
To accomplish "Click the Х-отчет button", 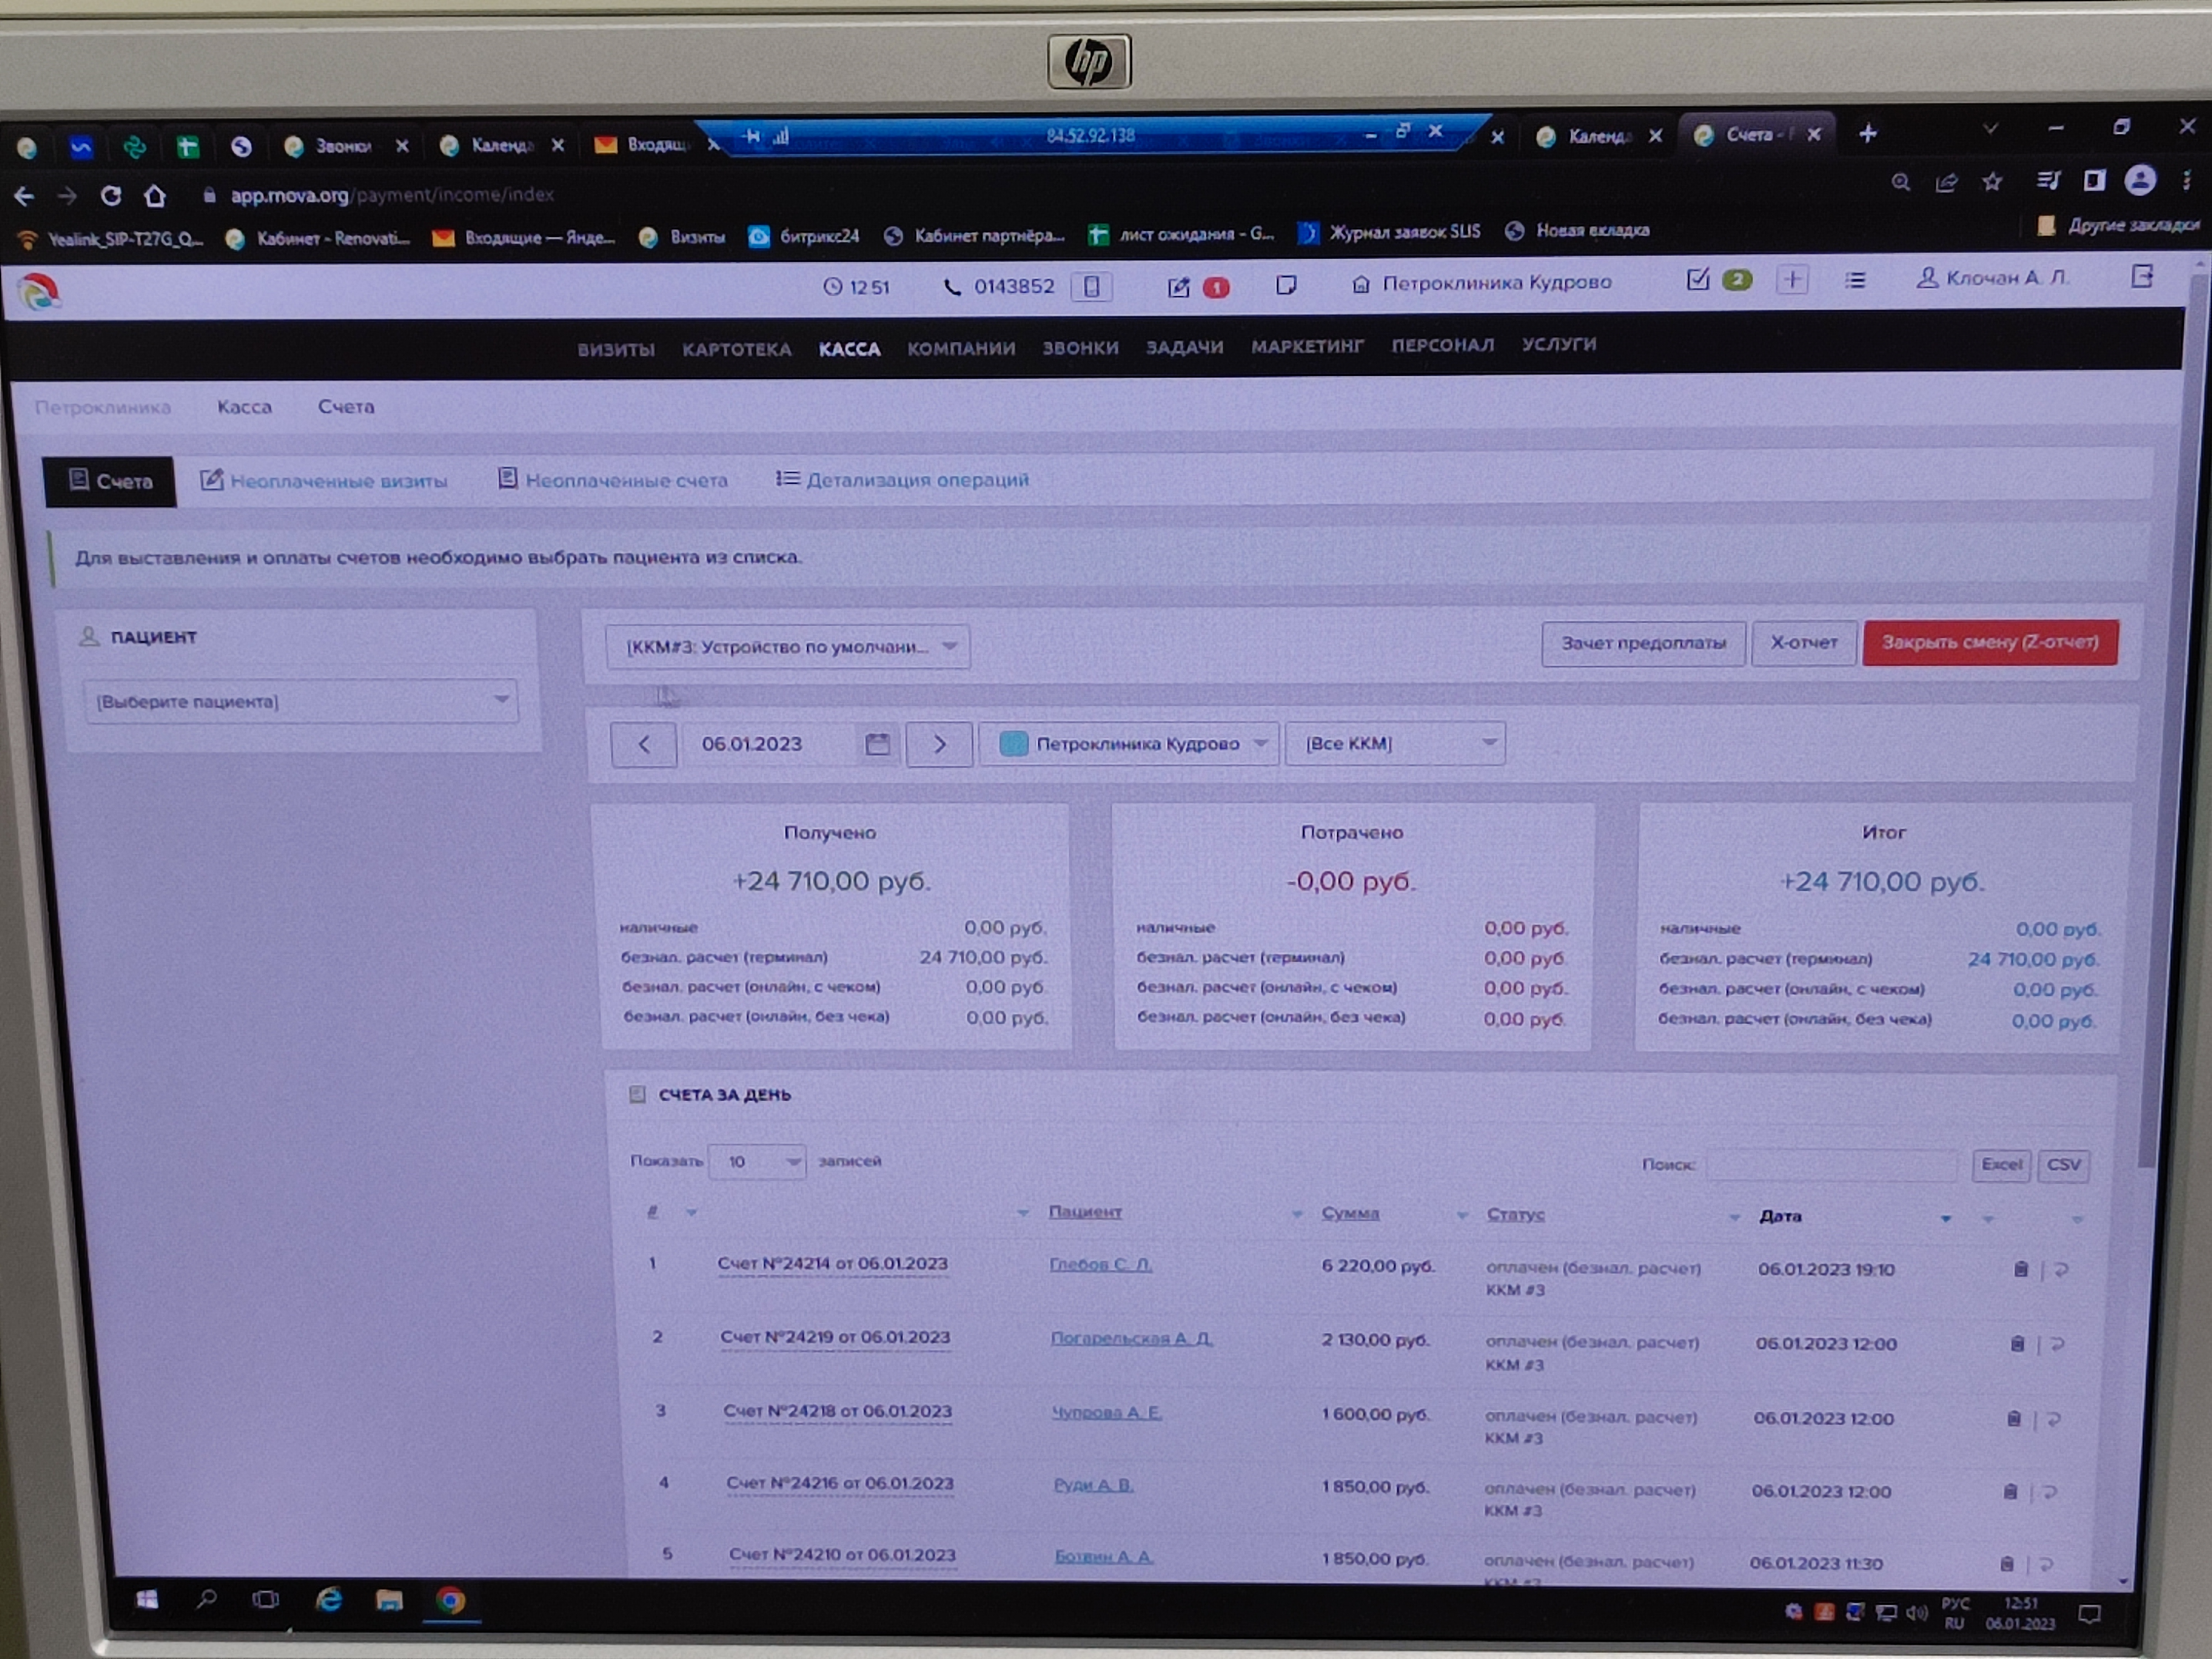I will (1803, 643).
